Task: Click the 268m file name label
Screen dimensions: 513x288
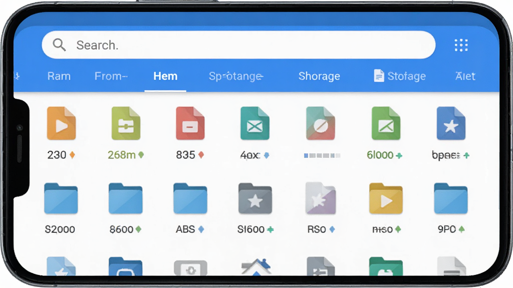Action: click(x=122, y=155)
